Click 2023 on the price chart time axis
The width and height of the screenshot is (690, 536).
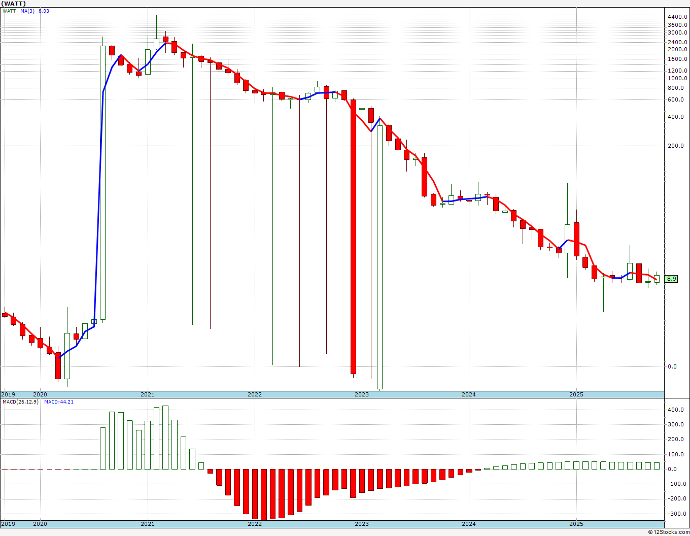(362, 394)
